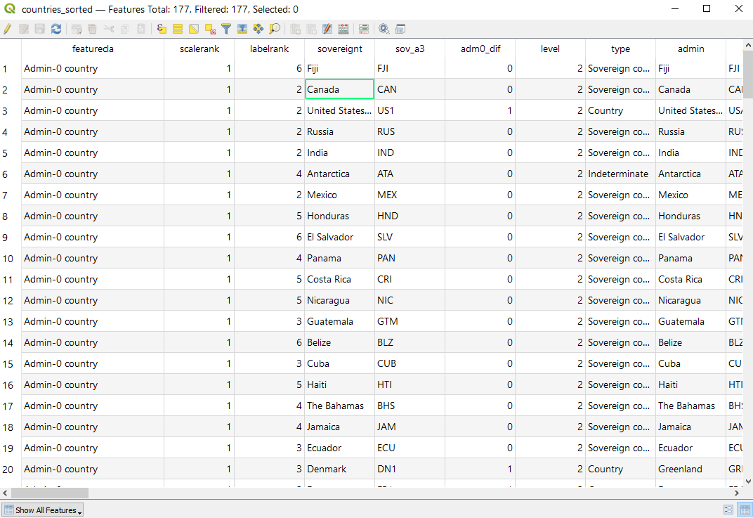Sort by scalerank column header
Screen dimensions: 753x518
(199, 48)
